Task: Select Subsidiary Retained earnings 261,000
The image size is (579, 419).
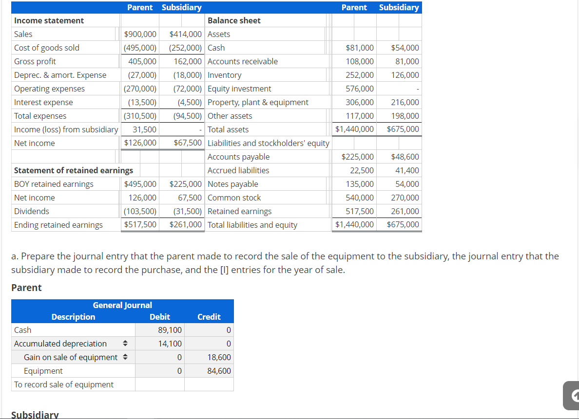Action: tap(405, 211)
